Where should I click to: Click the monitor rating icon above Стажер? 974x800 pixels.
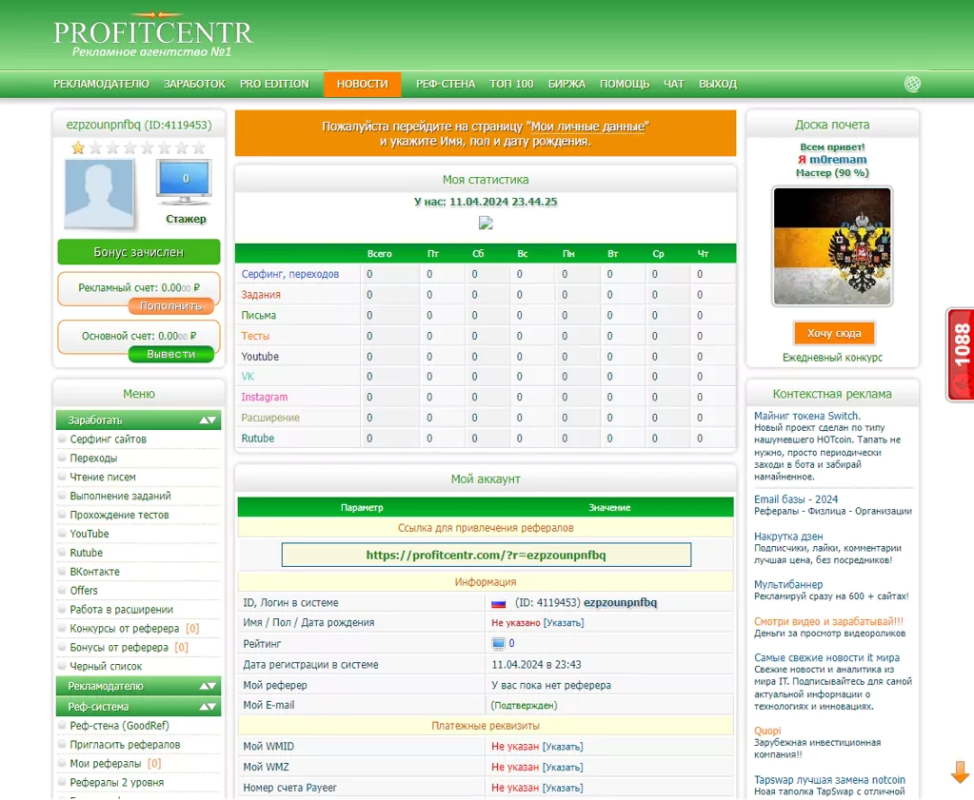click(x=185, y=183)
